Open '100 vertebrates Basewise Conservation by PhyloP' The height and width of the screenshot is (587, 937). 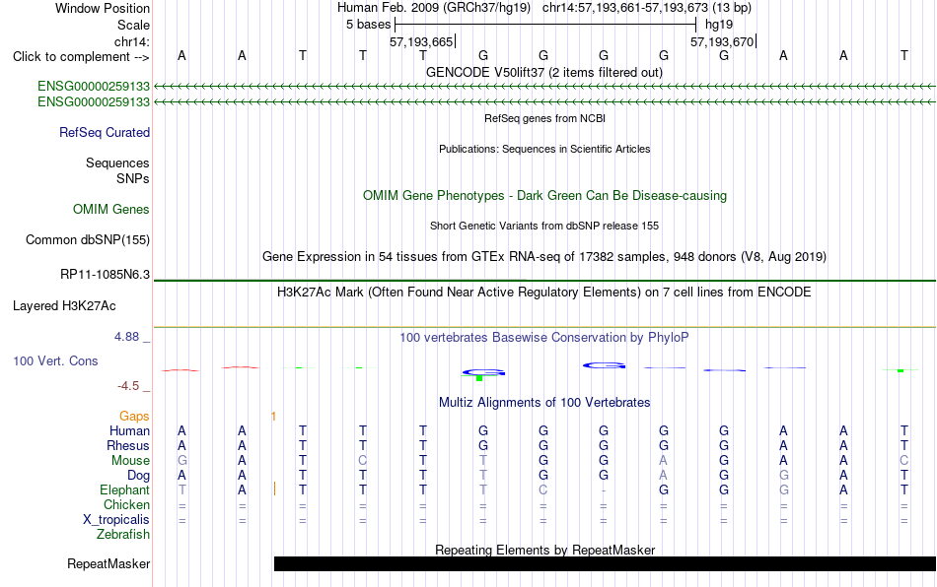(544, 337)
